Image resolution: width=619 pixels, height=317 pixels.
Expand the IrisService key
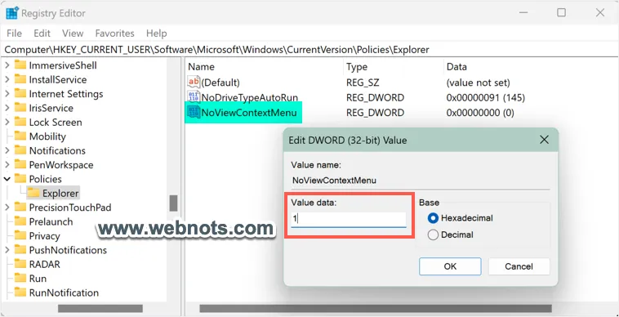pyautogui.click(x=7, y=108)
